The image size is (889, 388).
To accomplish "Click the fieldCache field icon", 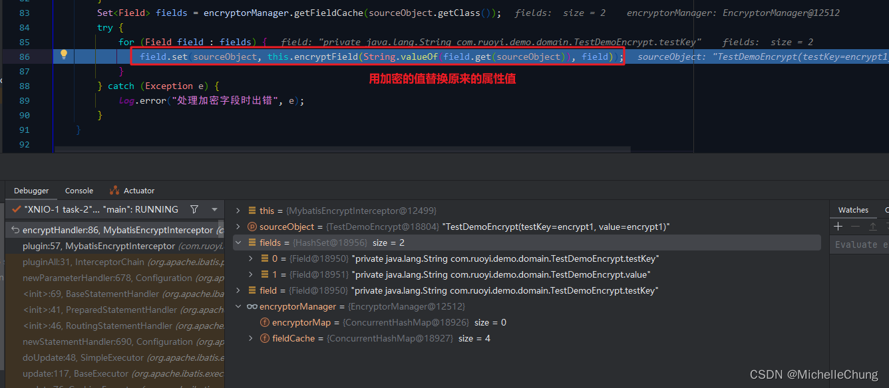I will [x=265, y=338].
